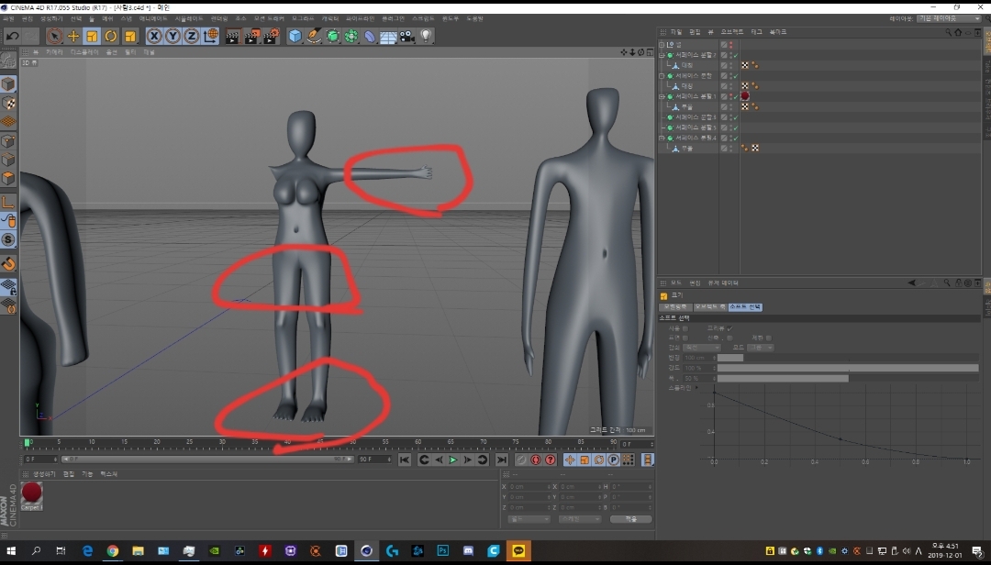Select the Move tool

coord(73,36)
